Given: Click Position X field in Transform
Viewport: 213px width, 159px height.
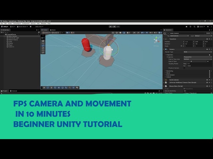Looking at the screenshot, I should click(x=189, y=42).
